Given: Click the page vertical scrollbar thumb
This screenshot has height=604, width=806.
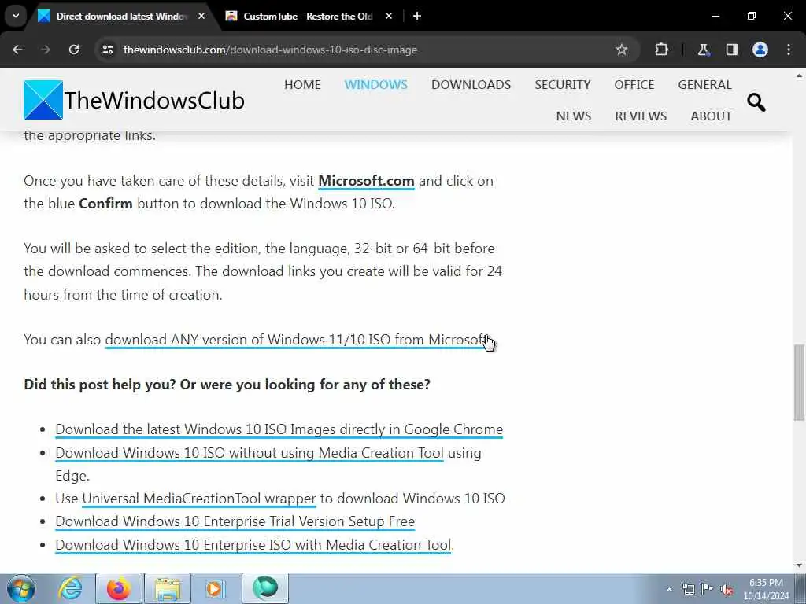Looking at the screenshot, I should point(799,382).
